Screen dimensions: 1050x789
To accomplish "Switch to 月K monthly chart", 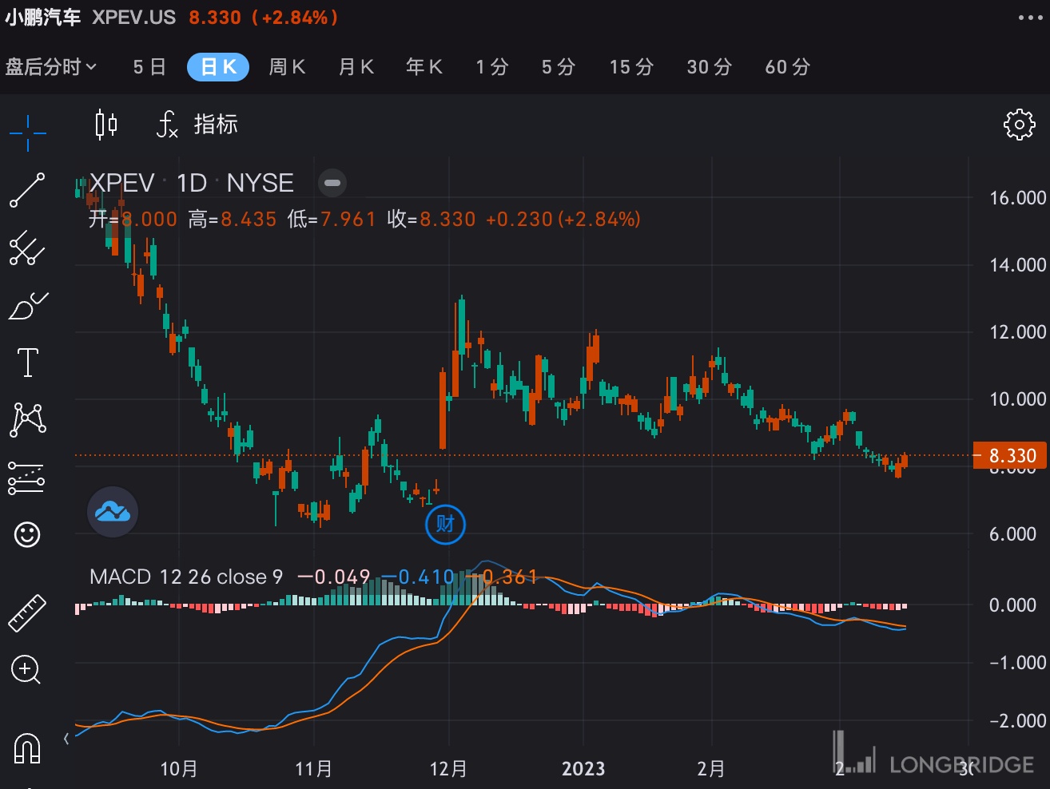I will click(356, 67).
